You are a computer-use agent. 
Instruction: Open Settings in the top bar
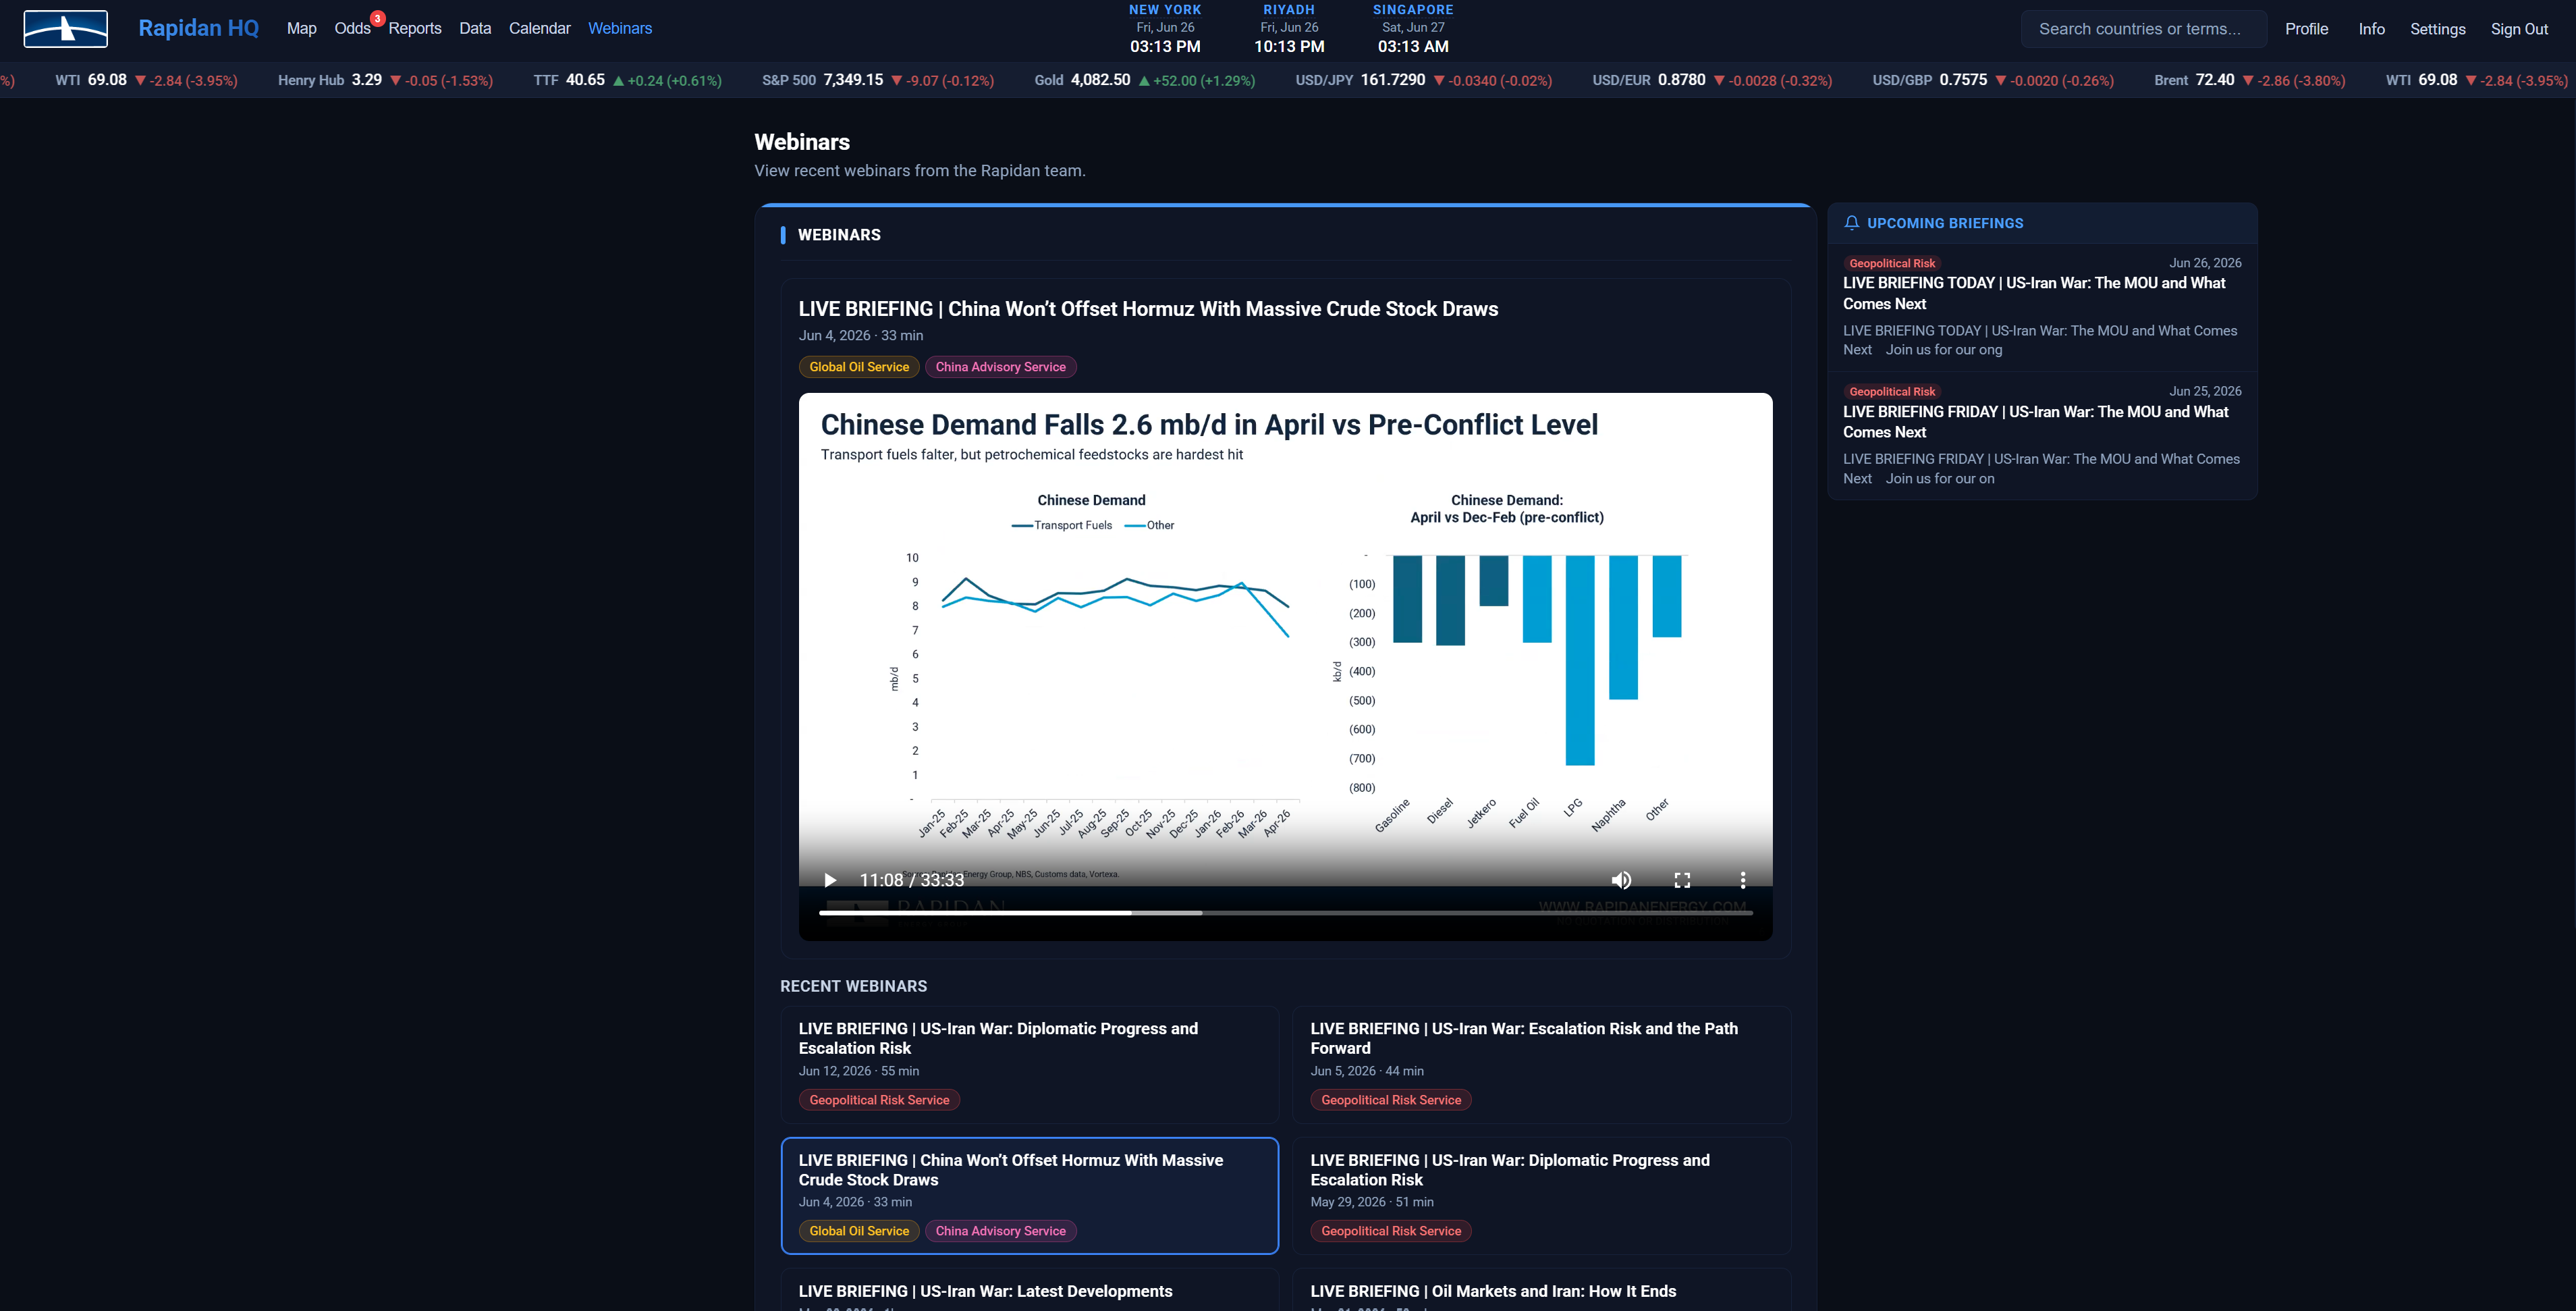tap(2437, 29)
